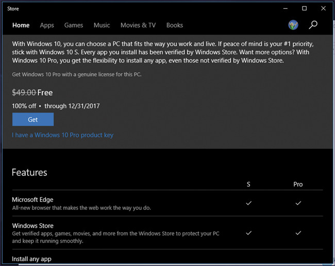
Task: Maximize the Store window
Action: coord(304,8)
